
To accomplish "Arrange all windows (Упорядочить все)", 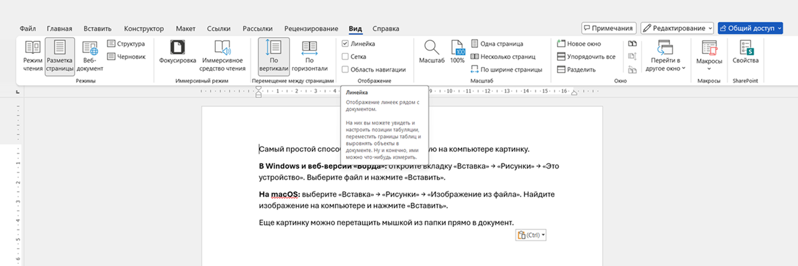I will click(586, 57).
